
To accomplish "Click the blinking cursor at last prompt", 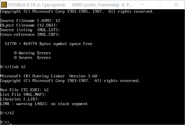I will pyautogui.click(x=11, y=122).
